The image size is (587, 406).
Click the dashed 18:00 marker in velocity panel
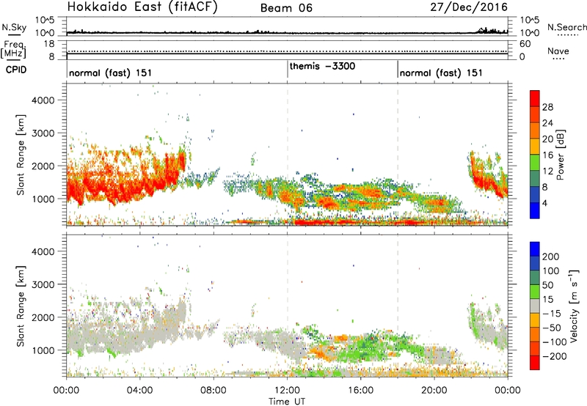[398, 306]
